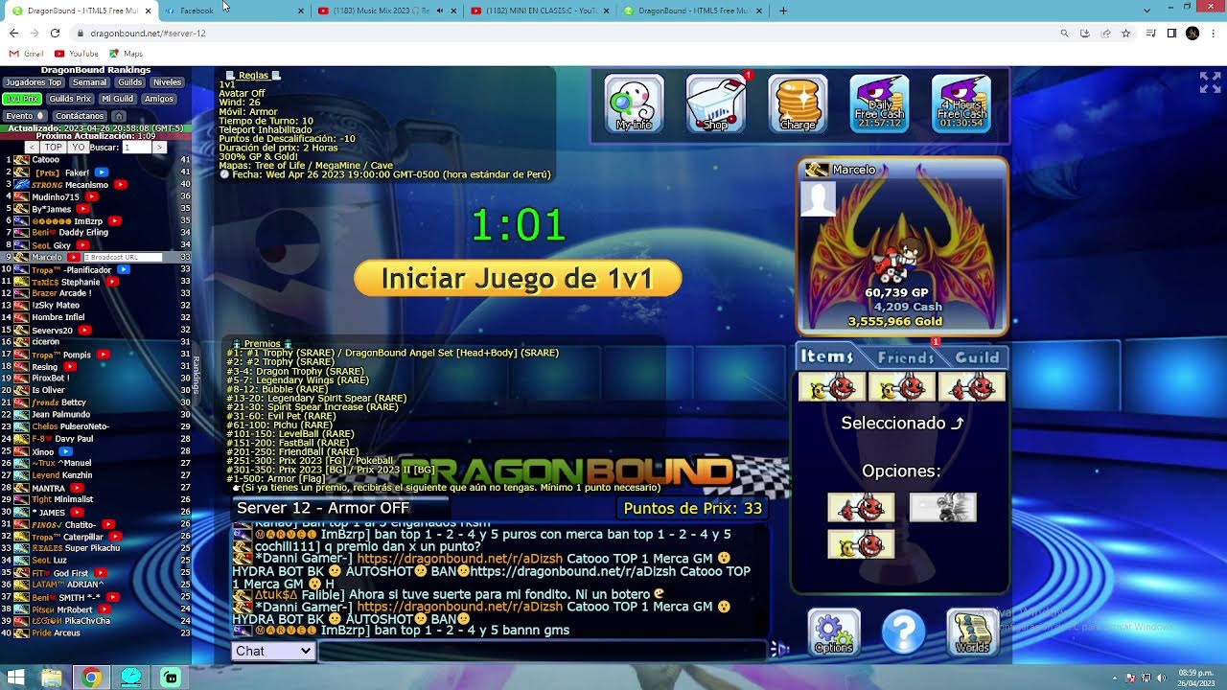The width and height of the screenshot is (1227, 690).
Task: Open Chrome from the Windows taskbar
Action: [x=91, y=678]
